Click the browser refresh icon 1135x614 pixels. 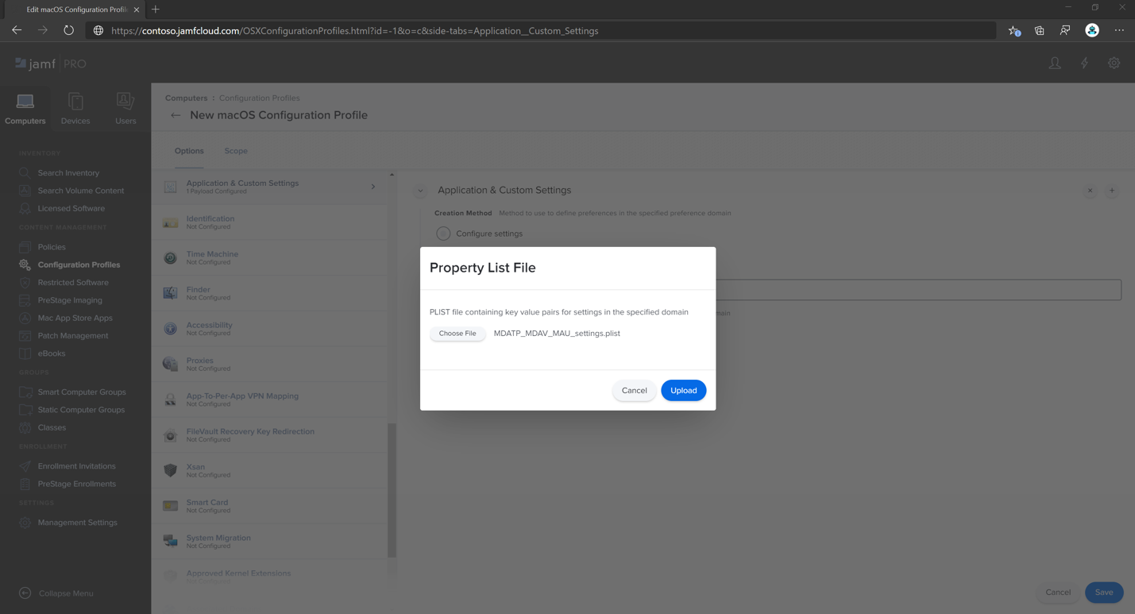tap(69, 31)
